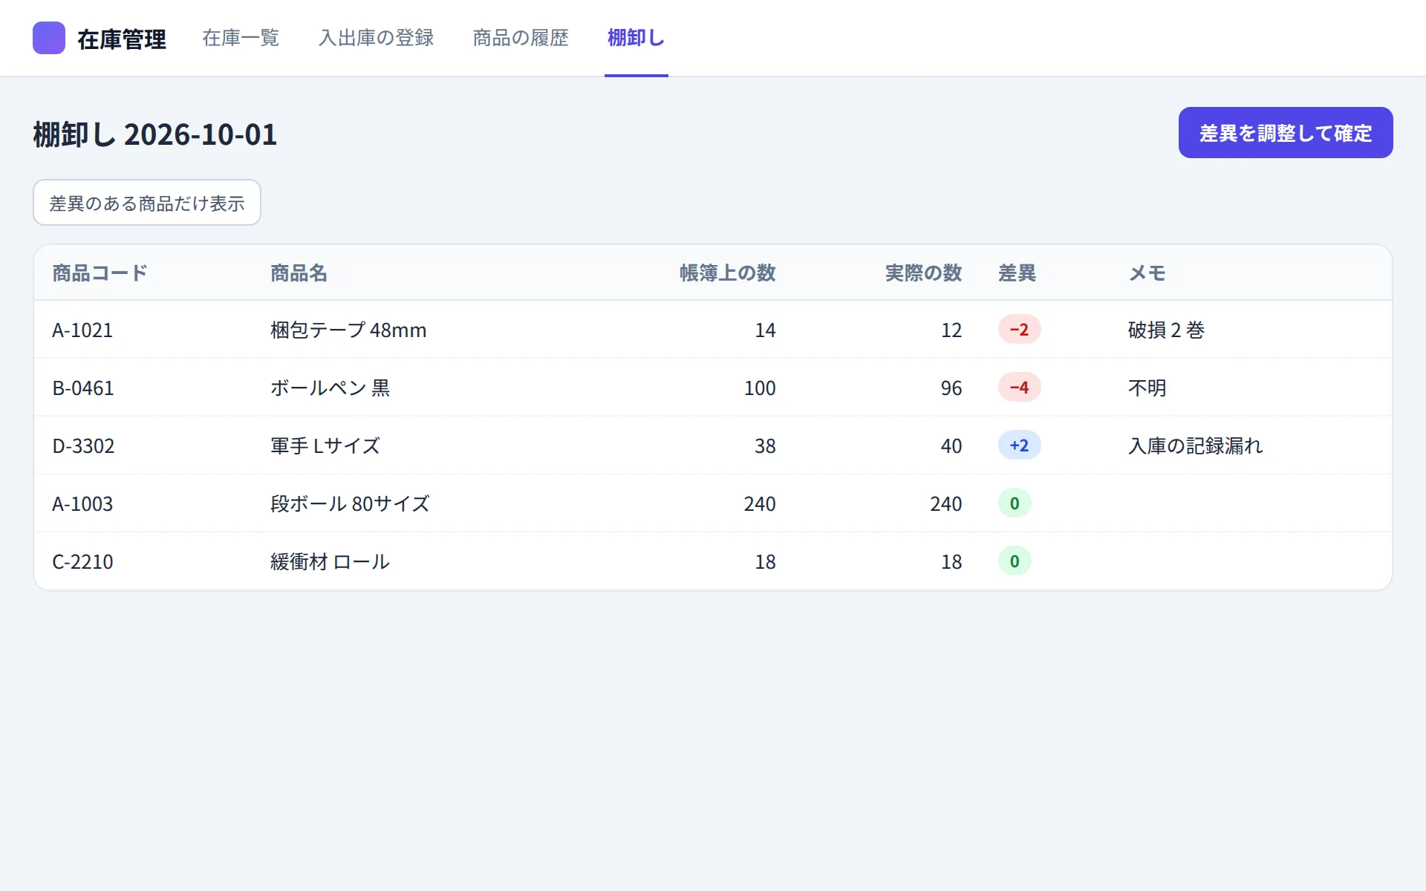Click the 商品コード column header
The image size is (1426, 891).
(100, 273)
